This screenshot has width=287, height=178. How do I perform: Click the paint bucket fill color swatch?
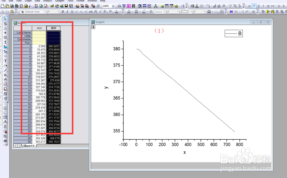pos(129,12)
